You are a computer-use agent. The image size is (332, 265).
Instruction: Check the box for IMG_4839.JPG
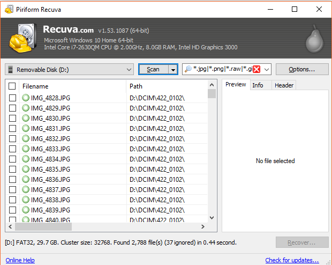point(12,210)
